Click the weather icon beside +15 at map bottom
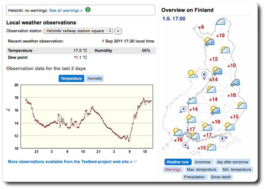The height and width of the screenshot is (189, 265). coord(212,147)
